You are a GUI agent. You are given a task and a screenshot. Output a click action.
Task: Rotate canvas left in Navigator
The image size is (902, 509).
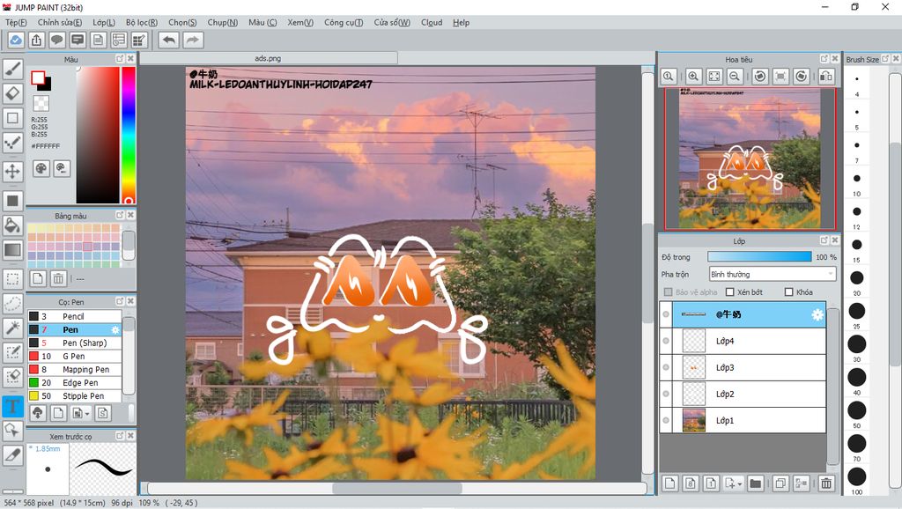pos(760,76)
